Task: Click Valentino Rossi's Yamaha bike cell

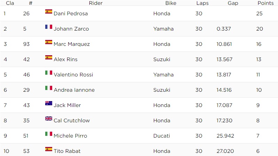Action: [163, 75]
